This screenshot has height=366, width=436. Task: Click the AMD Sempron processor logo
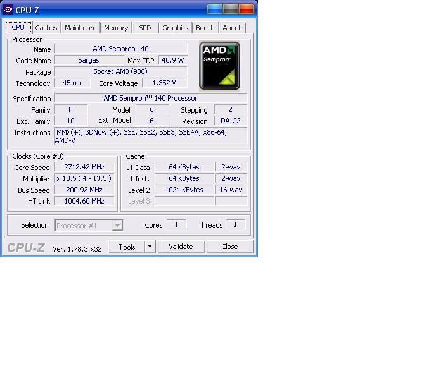click(220, 66)
